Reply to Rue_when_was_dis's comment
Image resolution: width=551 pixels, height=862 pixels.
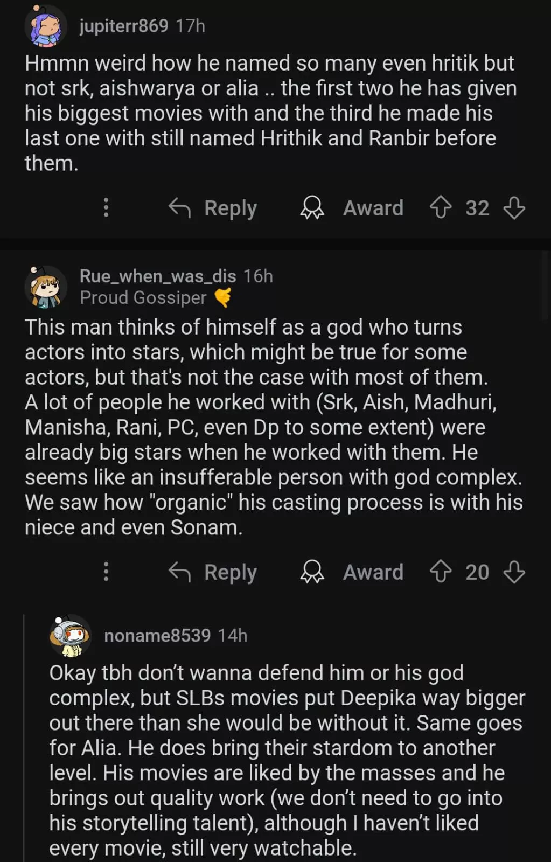tap(213, 572)
